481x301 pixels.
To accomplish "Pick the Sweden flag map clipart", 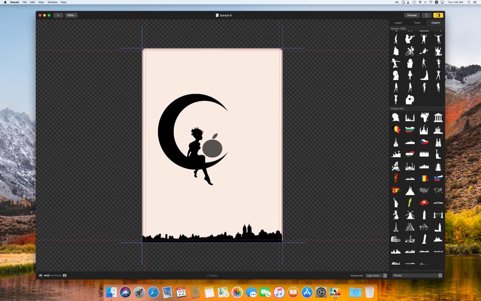I will [409, 202].
